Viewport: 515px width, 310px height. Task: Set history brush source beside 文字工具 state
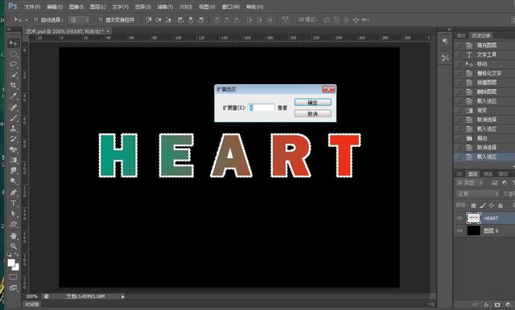tap(459, 55)
